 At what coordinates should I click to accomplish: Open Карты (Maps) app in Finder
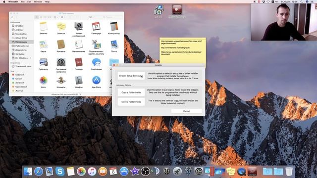click(43, 46)
